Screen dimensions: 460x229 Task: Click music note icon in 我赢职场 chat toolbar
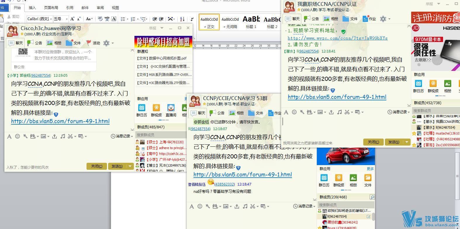(339, 112)
